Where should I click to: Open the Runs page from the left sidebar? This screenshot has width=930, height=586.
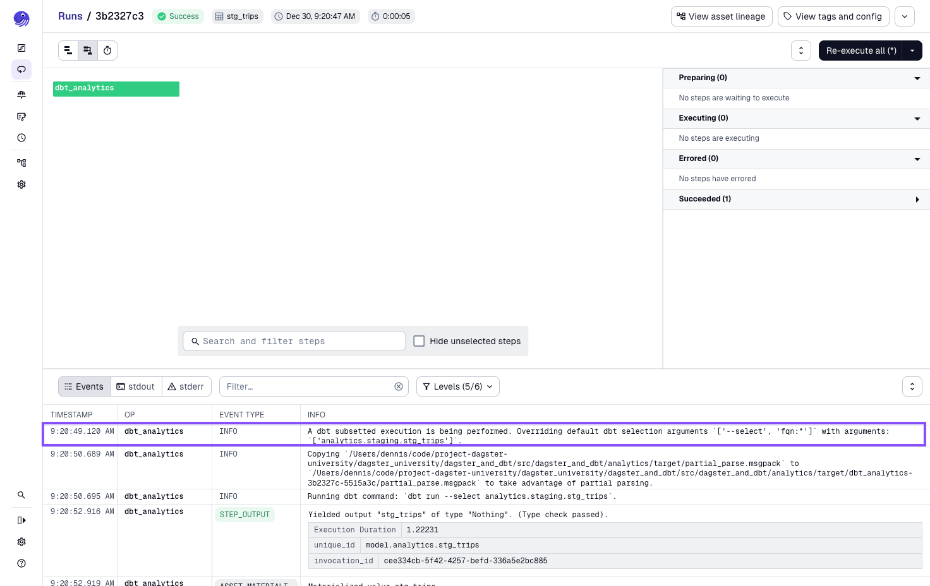coord(21,69)
